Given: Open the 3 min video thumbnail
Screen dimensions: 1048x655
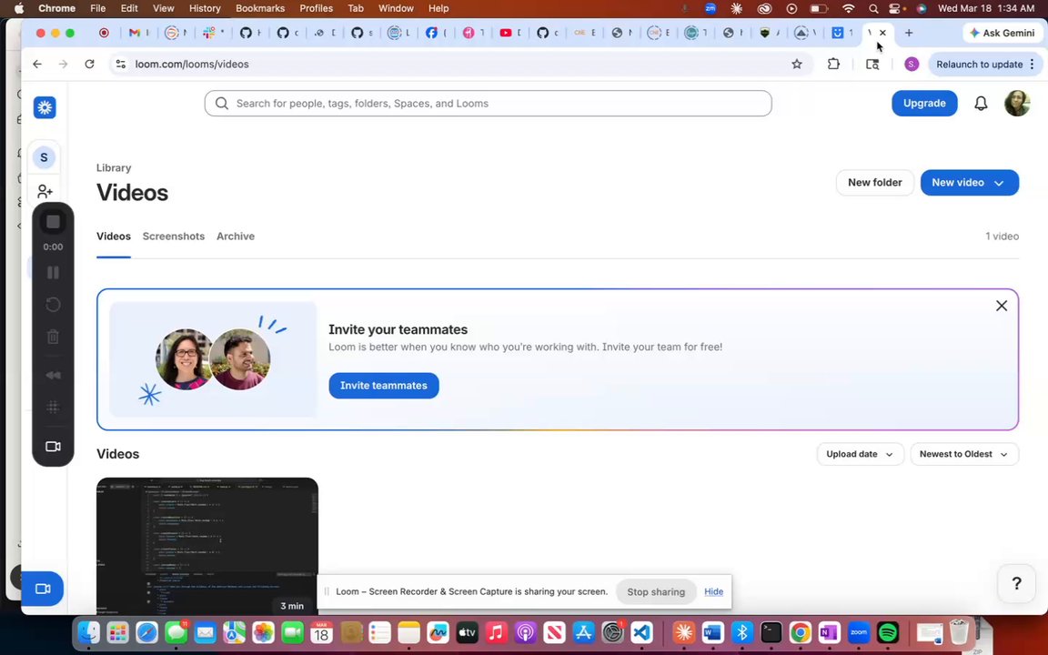Looking at the screenshot, I should [207, 546].
